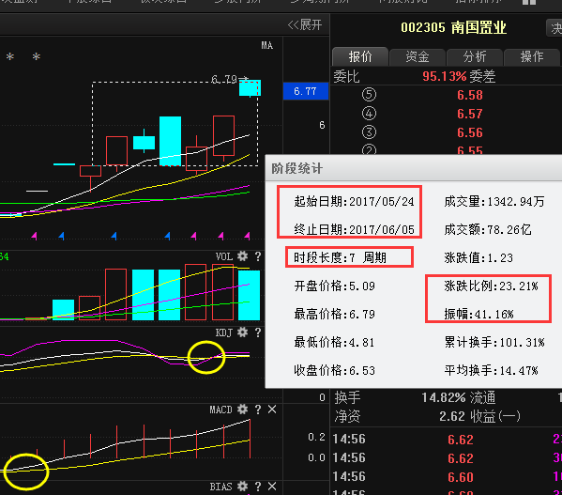Switch to the 报价 tab
562x495 pixels.
(x=360, y=56)
